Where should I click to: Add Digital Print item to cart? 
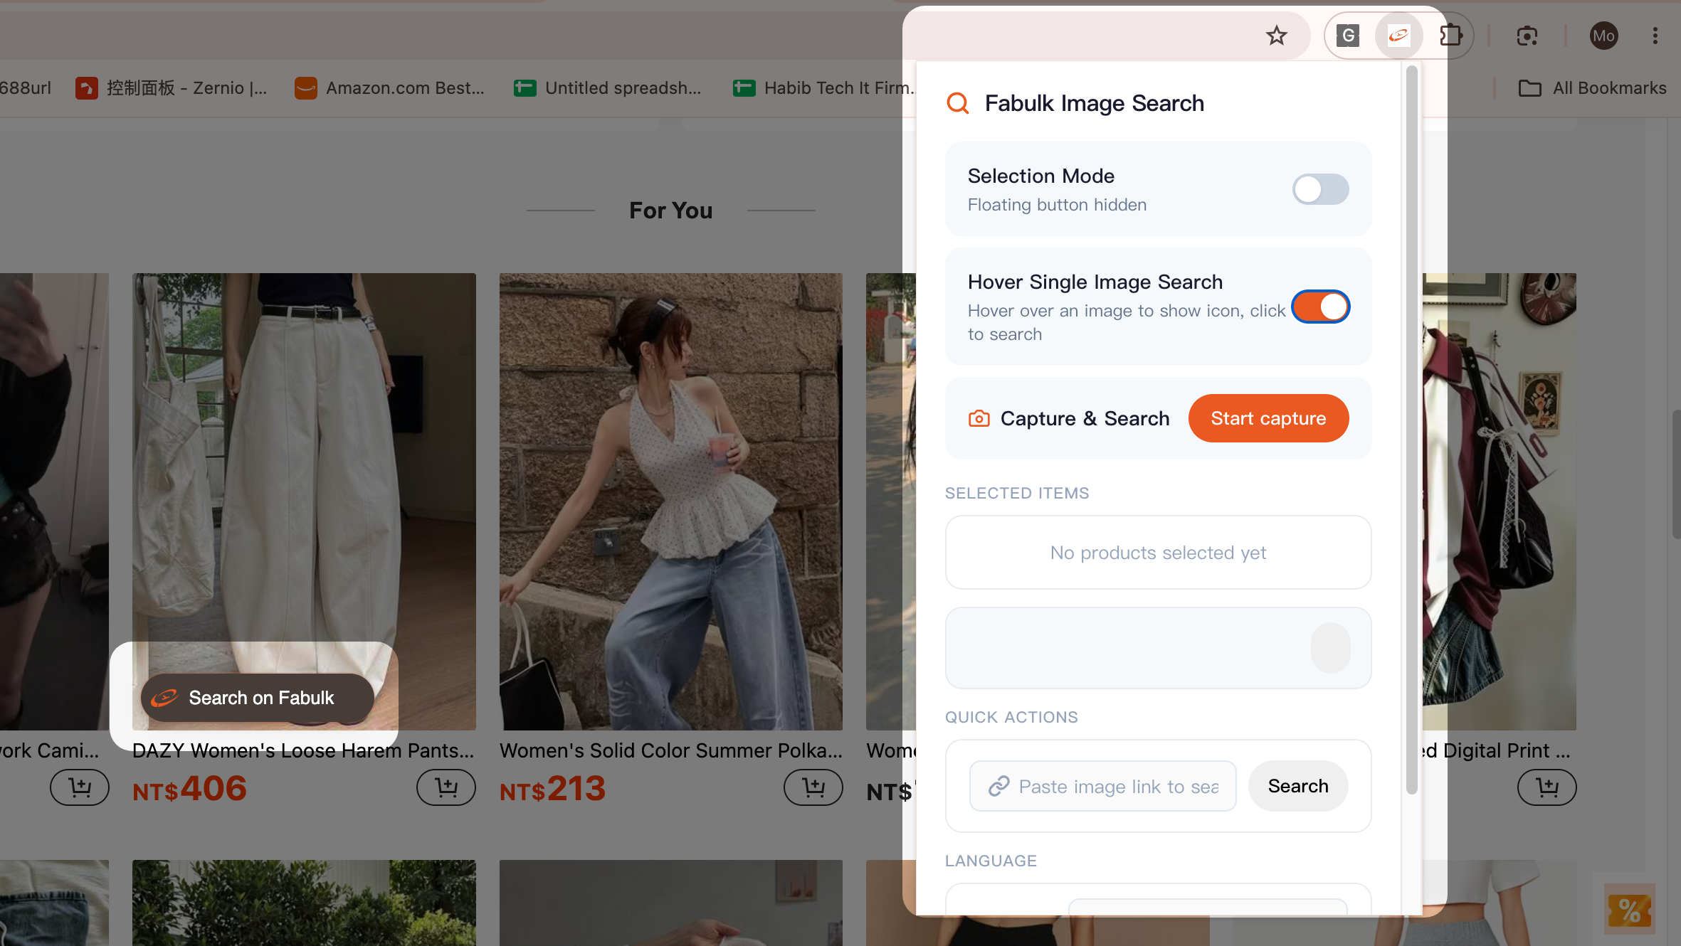click(x=1547, y=787)
